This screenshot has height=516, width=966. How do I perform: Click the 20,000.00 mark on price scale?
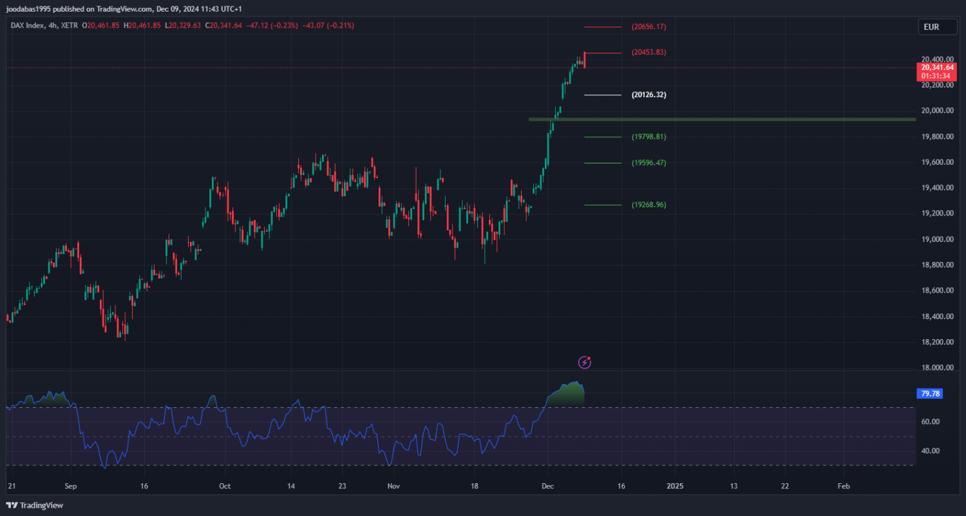coord(937,111)
